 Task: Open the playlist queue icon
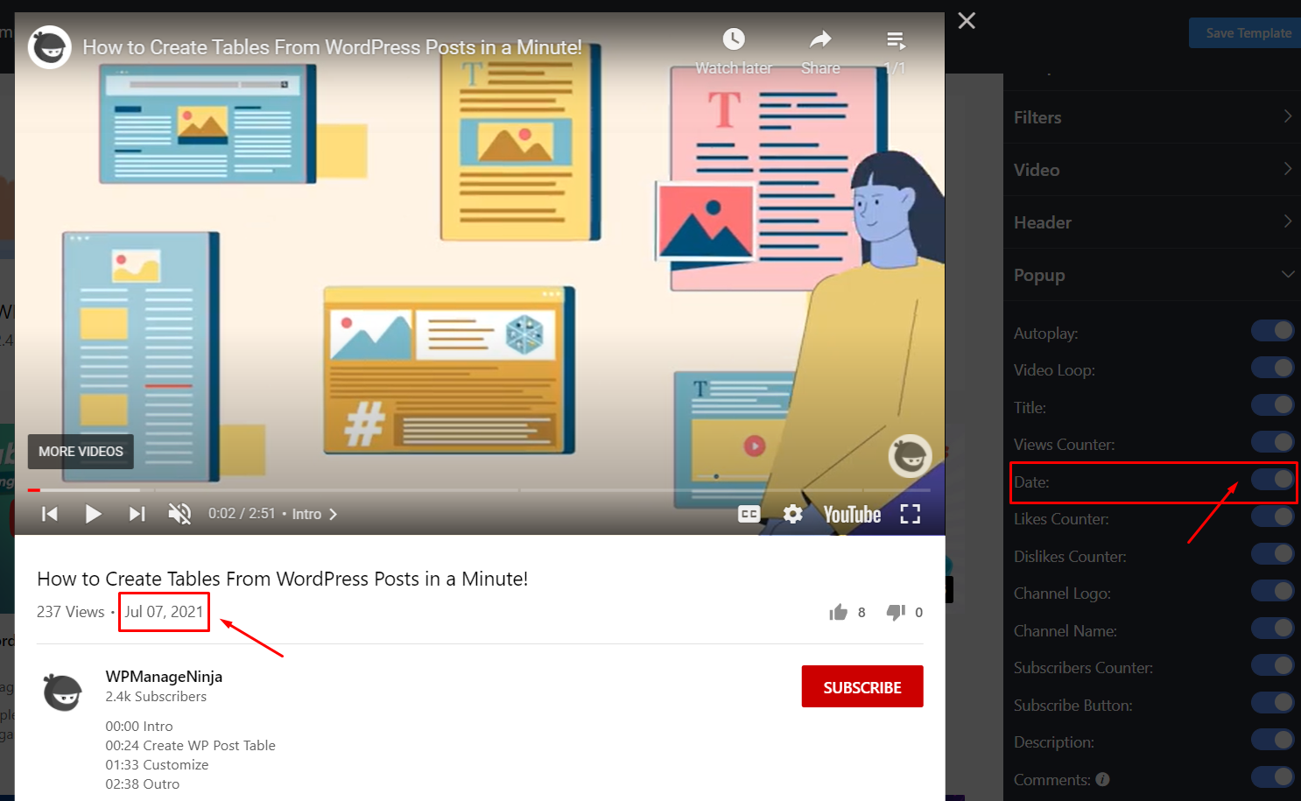pyautogui.click(x=896, y=40)
